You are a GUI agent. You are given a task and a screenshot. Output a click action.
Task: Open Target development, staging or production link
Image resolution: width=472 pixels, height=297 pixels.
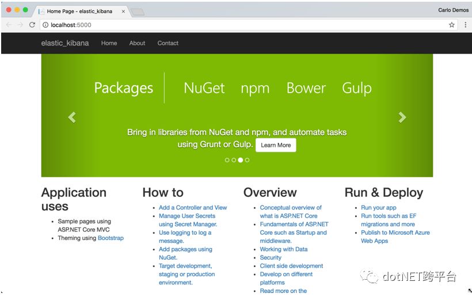point(187,274)
